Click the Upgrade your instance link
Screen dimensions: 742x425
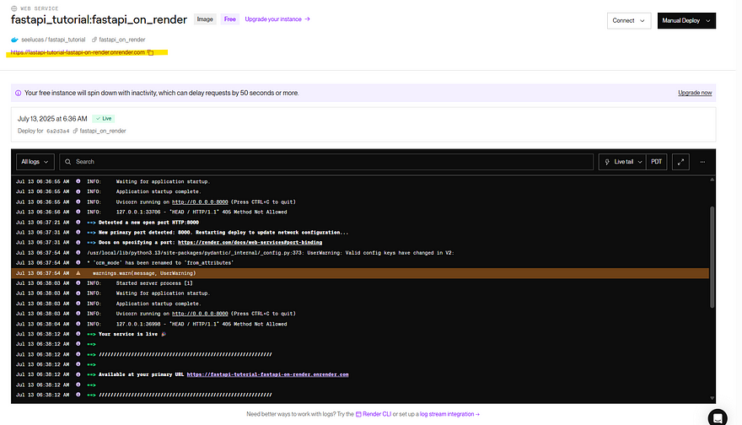[x=277, y=19]
